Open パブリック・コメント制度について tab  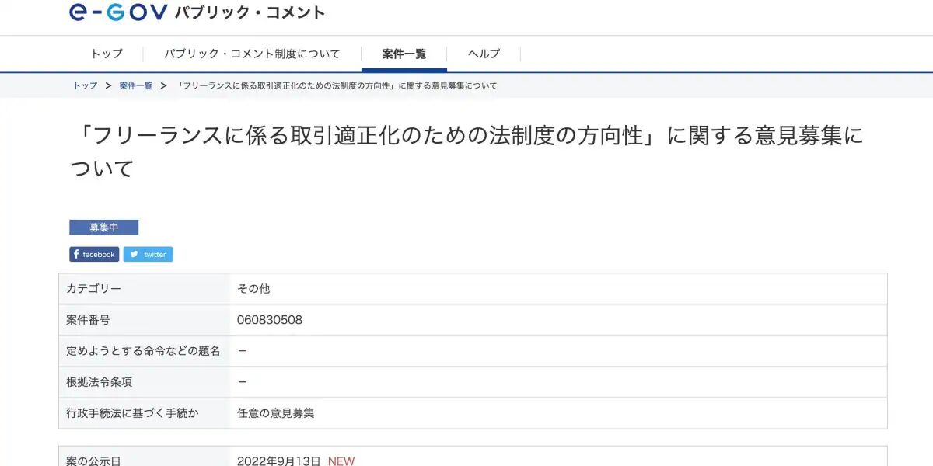[252, 54]
